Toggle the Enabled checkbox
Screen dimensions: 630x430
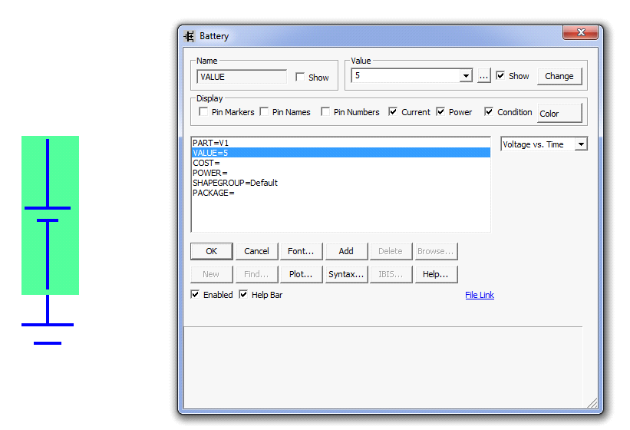click(x=195, y=295)
